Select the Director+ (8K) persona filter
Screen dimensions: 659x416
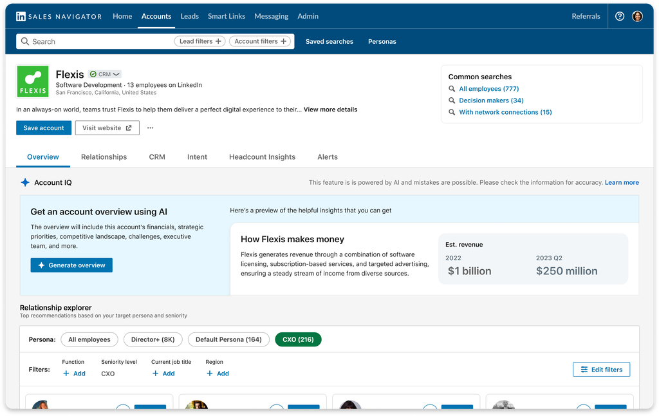[x=153, y=339]
